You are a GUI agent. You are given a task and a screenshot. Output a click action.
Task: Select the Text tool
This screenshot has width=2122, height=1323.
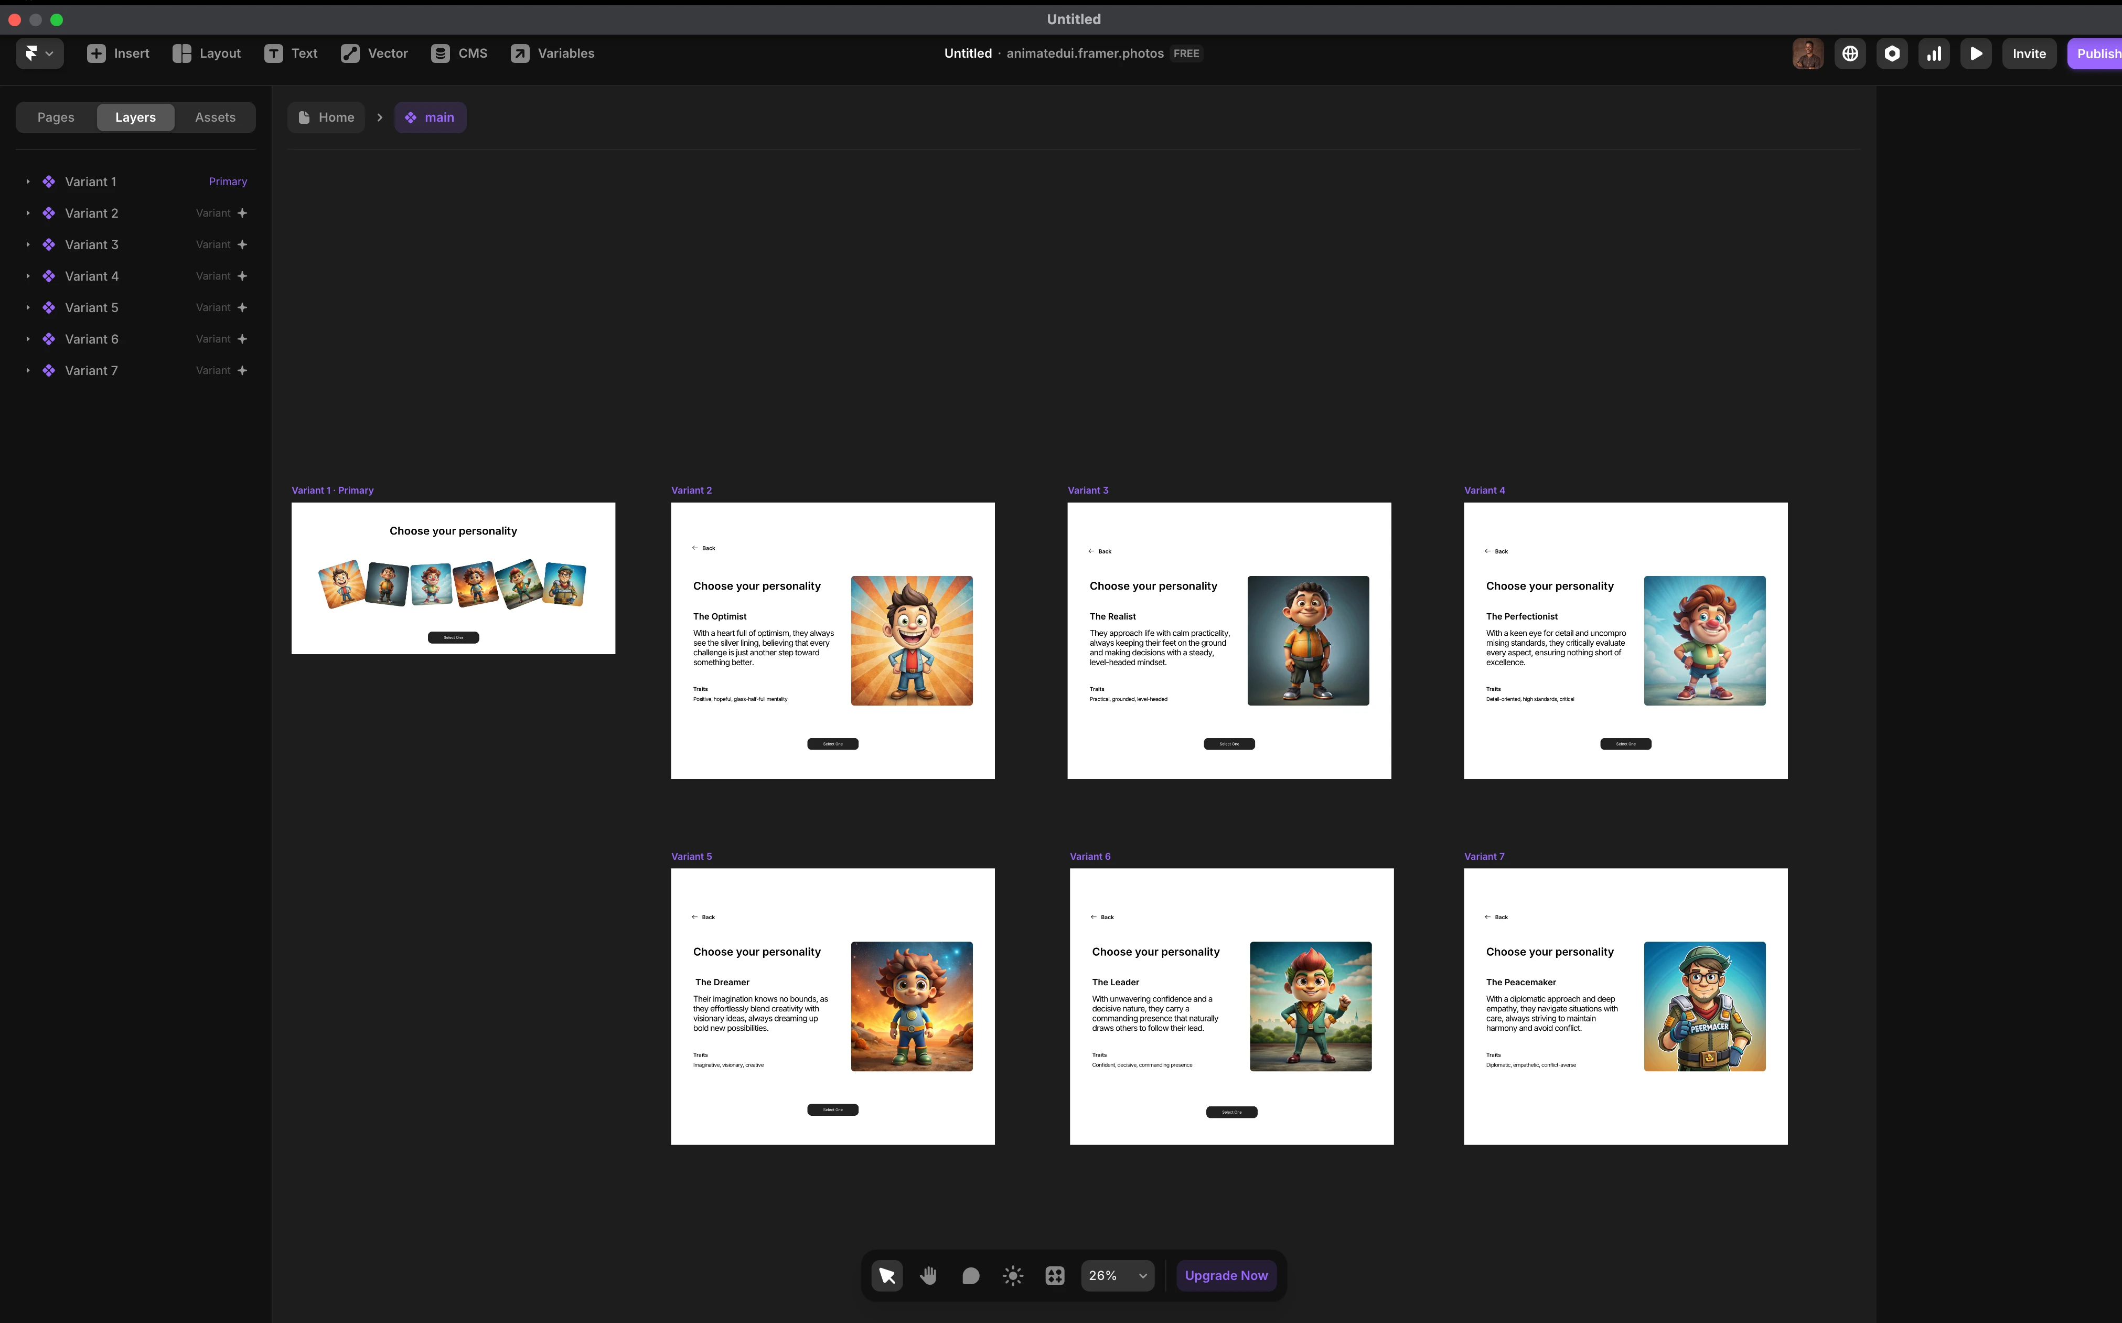tap(291, 54)
